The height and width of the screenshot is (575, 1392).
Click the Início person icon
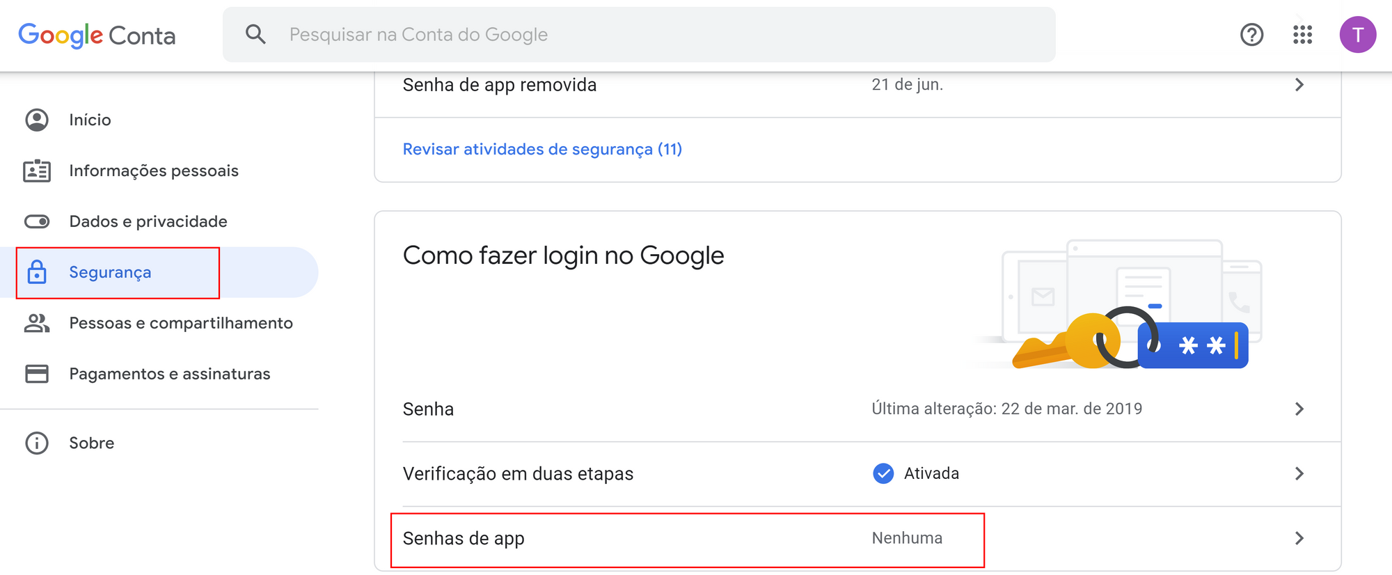(37, 120)
